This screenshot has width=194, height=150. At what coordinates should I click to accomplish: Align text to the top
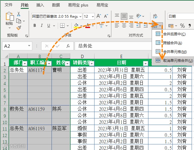click(x=117, y=16)
